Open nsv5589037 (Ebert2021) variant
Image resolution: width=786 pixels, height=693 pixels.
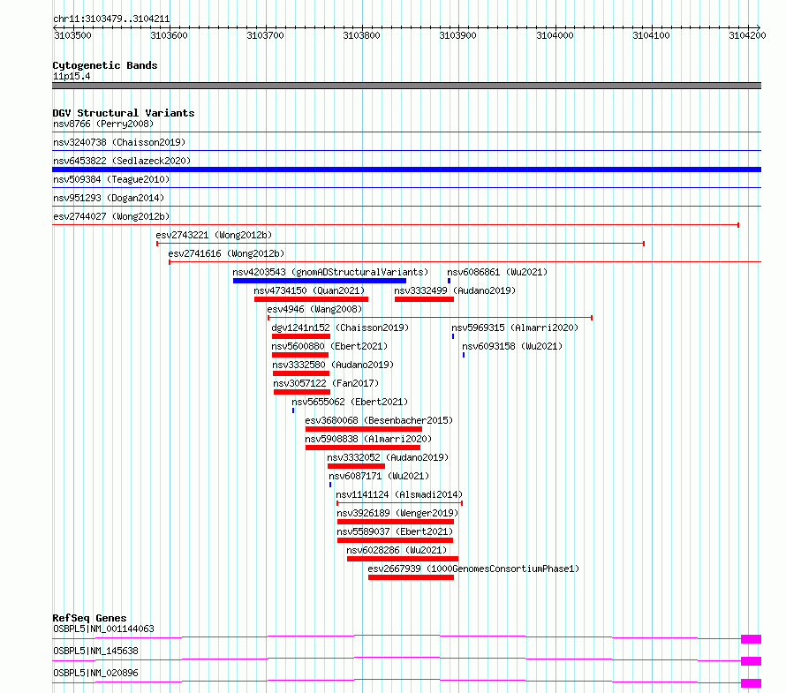[395, 531]
